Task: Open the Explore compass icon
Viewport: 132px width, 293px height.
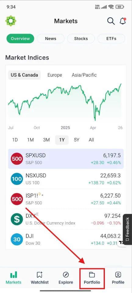Action: pos(66,275)
